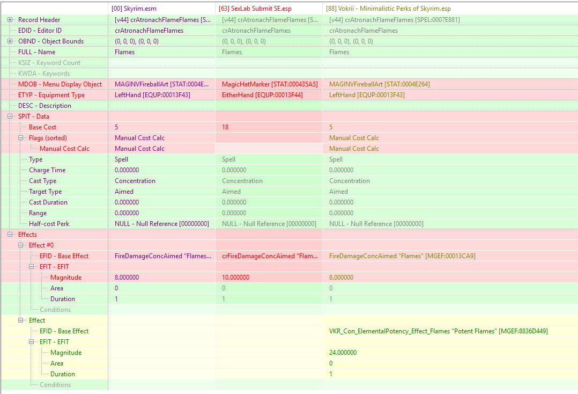Select Magnitude label under yellow Effect
The width and height of the screenshot is (578, 394).
pos(65,352)
